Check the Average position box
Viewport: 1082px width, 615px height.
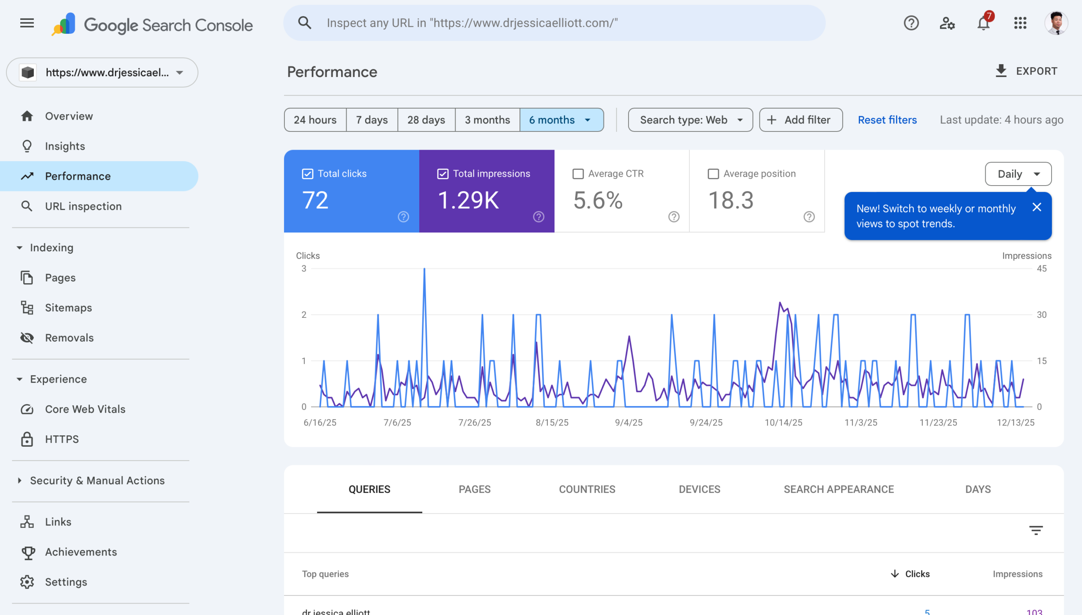coord(713,173)
